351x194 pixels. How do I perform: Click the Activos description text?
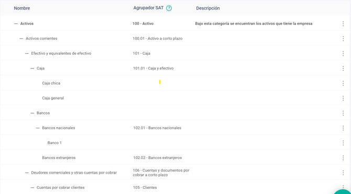pos(254,23)
